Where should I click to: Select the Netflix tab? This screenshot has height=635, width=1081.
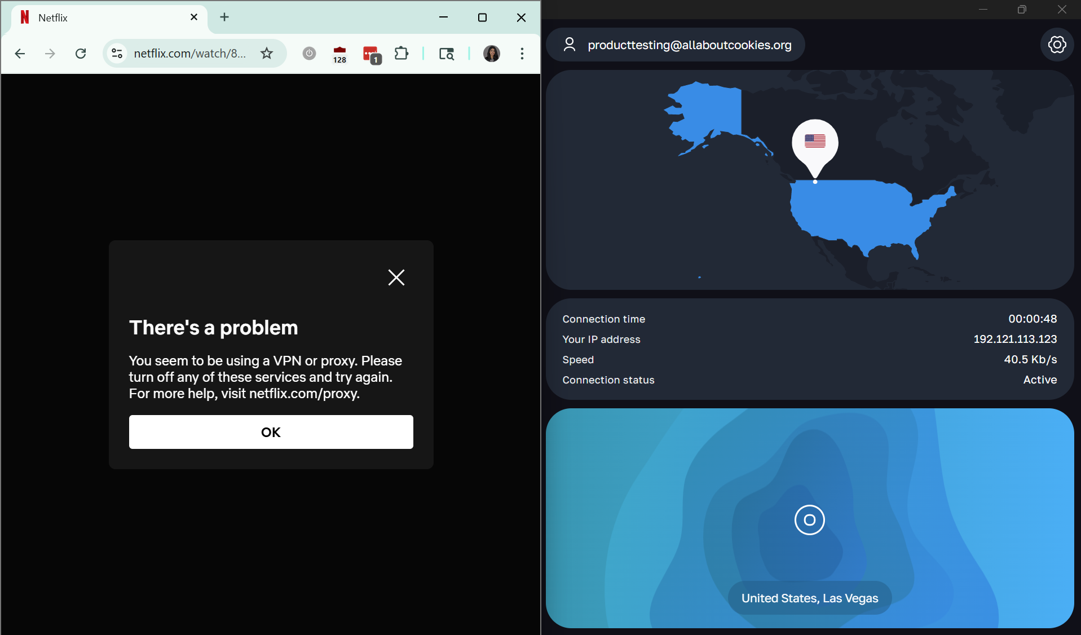tap(110, 17)
